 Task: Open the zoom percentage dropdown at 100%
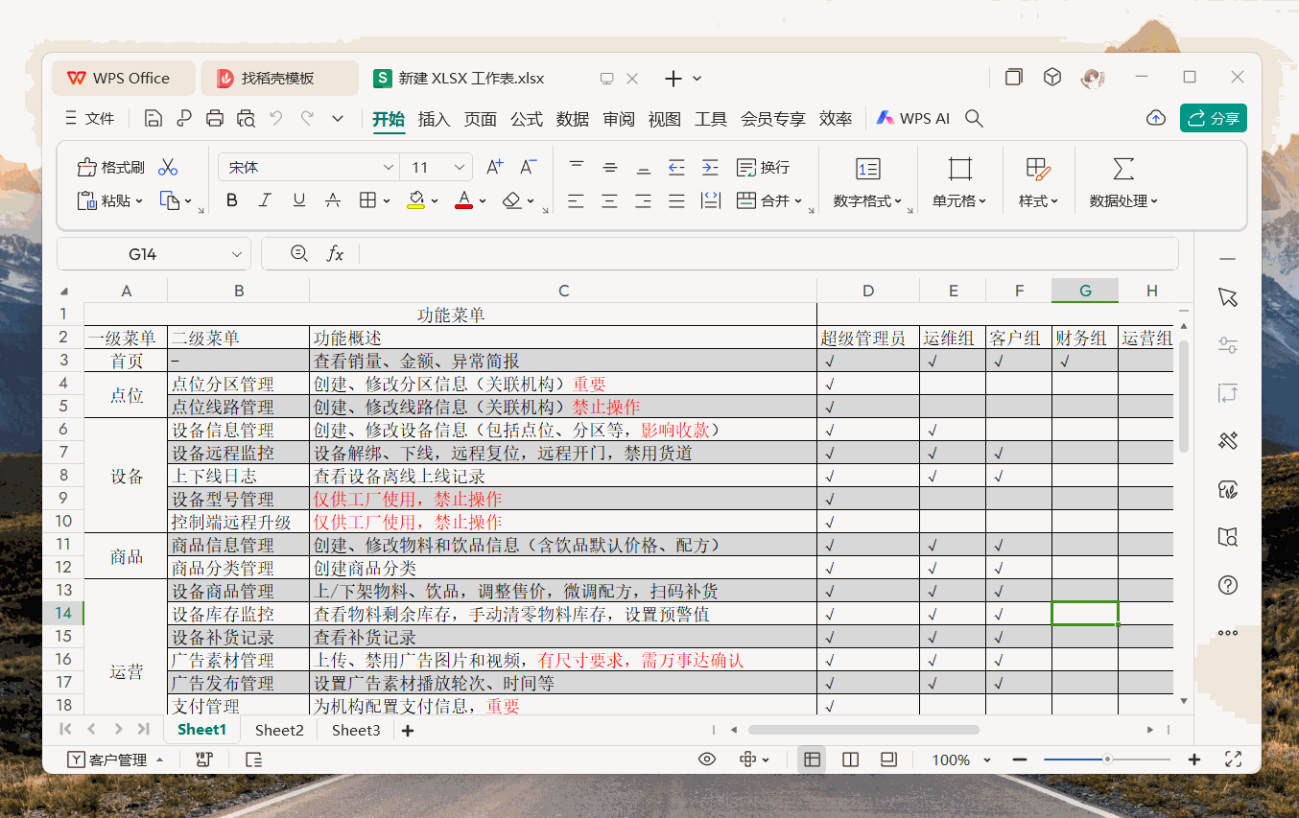pos(987,760)
